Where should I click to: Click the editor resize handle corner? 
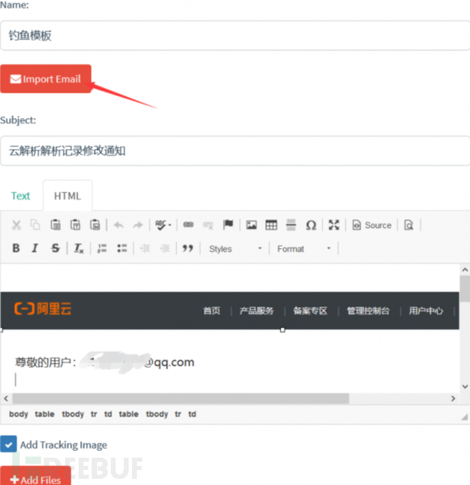465,417
